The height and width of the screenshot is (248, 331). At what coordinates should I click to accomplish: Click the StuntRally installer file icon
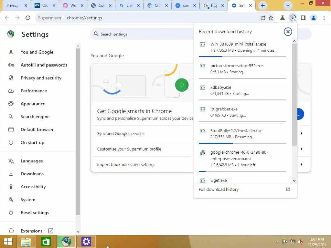(x=203, y=131)
